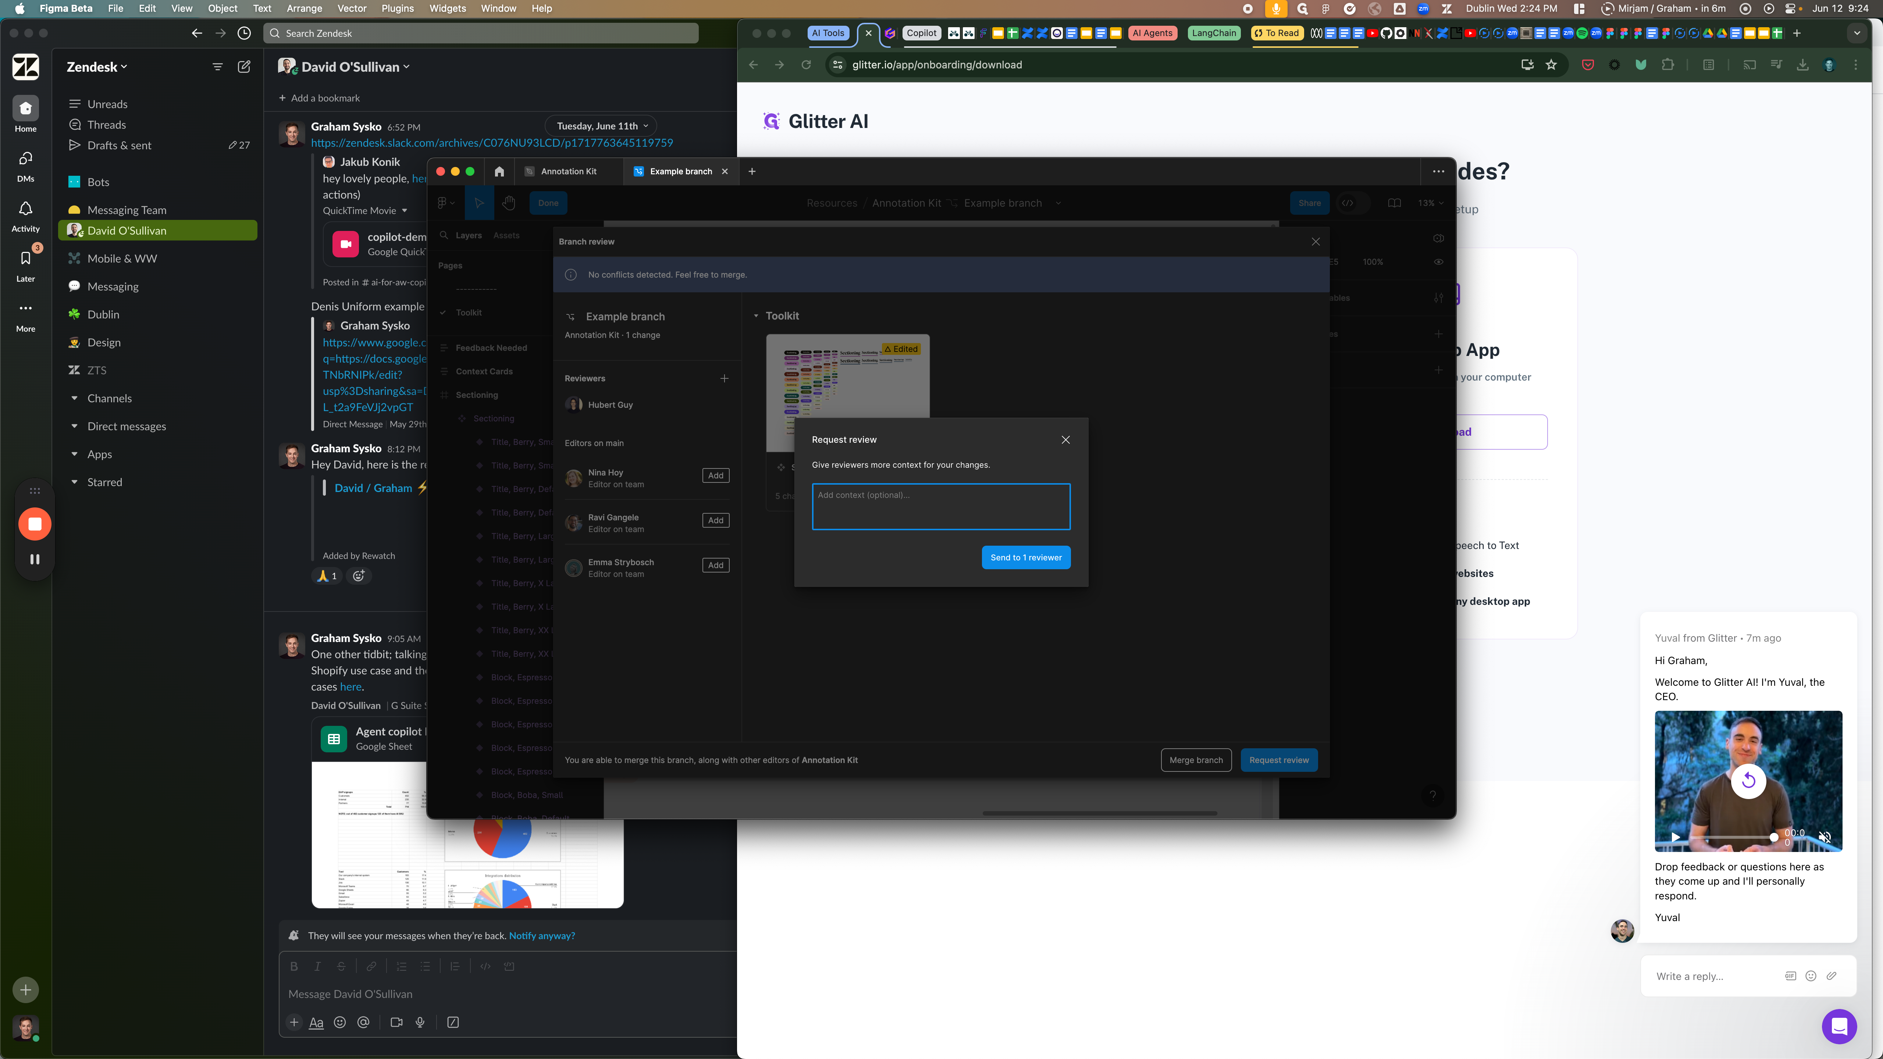Toggle Figma dev mode code icon
This screenshot has height=1059, width=1883.
pyautogui.click(x=1347, y=203)
